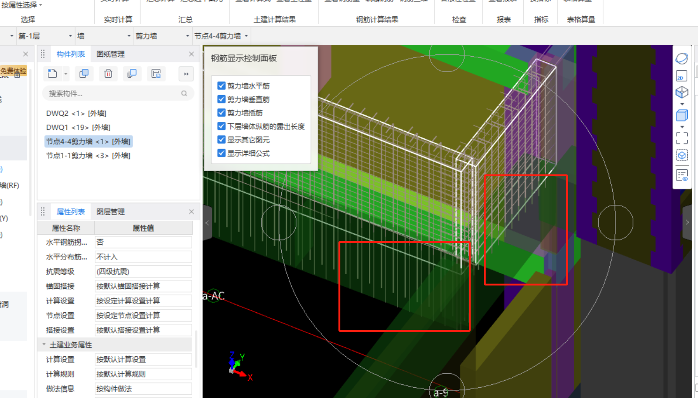Collapse the 土建业务属性 group

click(x=44, y=345)
